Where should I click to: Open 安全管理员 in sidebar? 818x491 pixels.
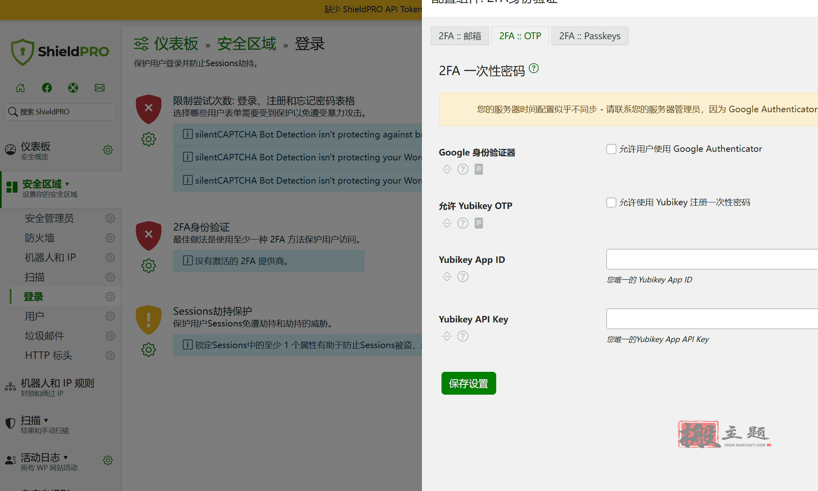click(49, 218)
